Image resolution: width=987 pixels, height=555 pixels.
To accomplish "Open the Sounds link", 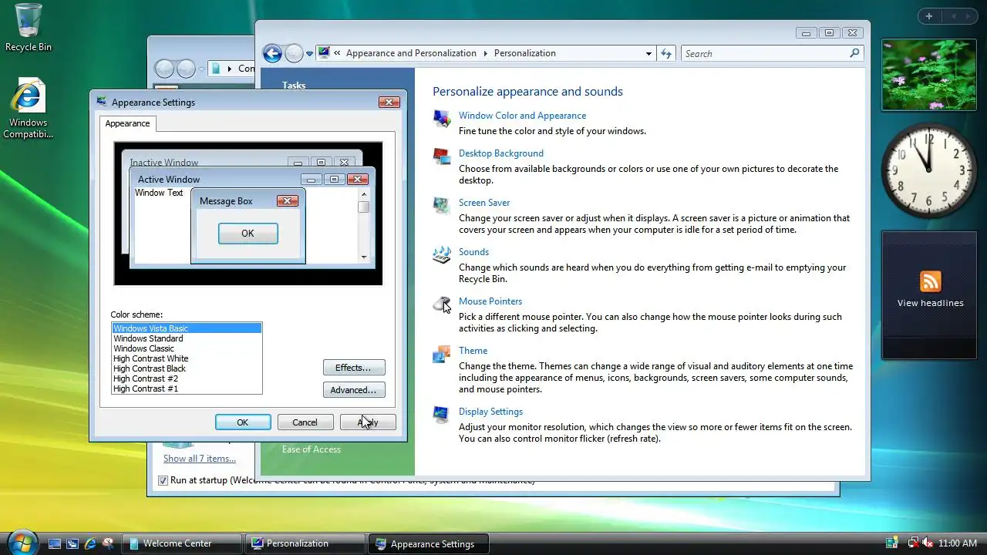I will [x=473, y=252].
